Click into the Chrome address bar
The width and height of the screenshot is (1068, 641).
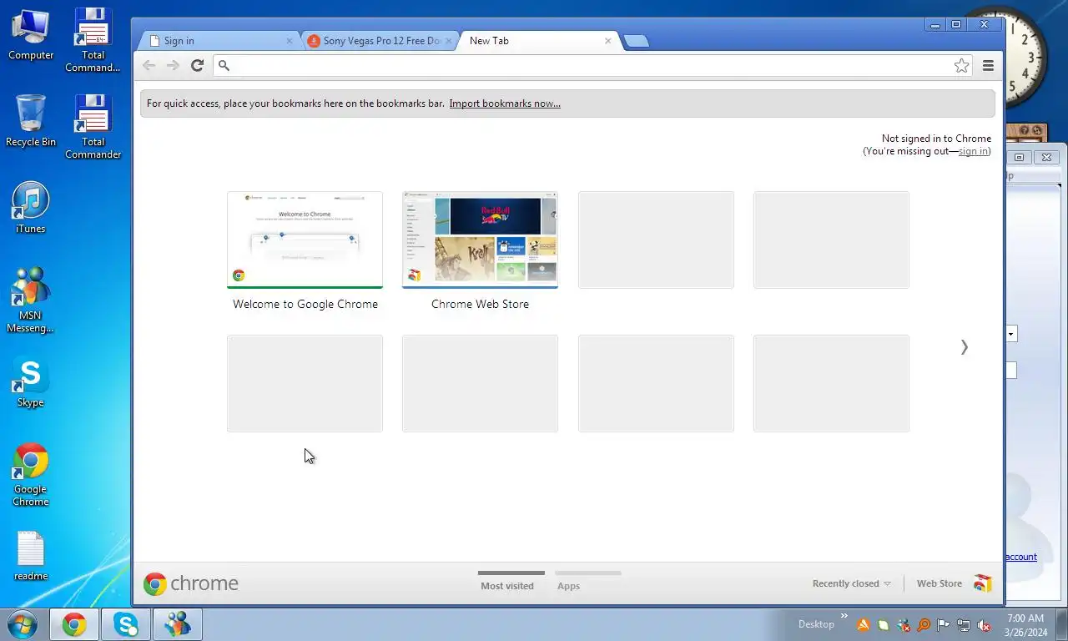click(x=591, y=65)
